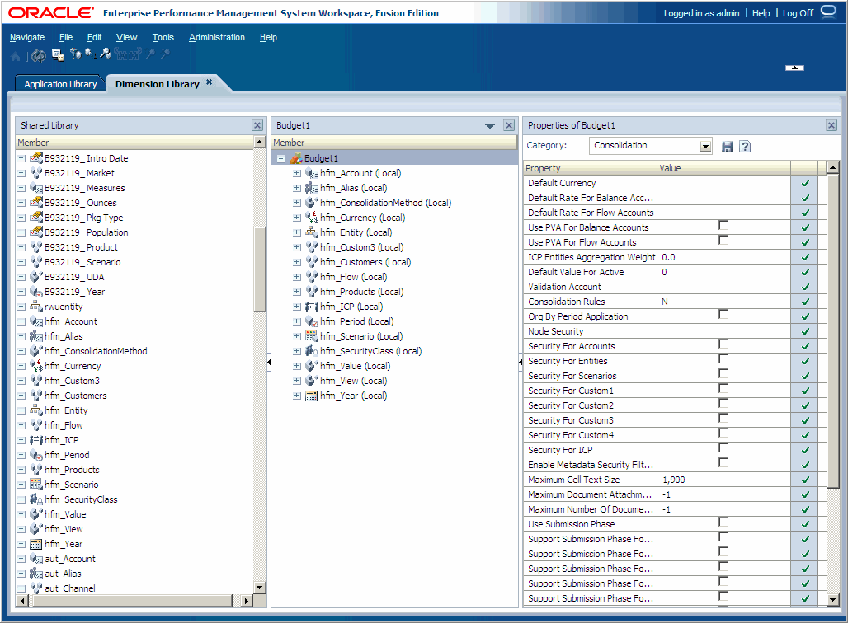Check Security For ICP box
This screenshot has width=848, height=623.
[x=723, y=448]
